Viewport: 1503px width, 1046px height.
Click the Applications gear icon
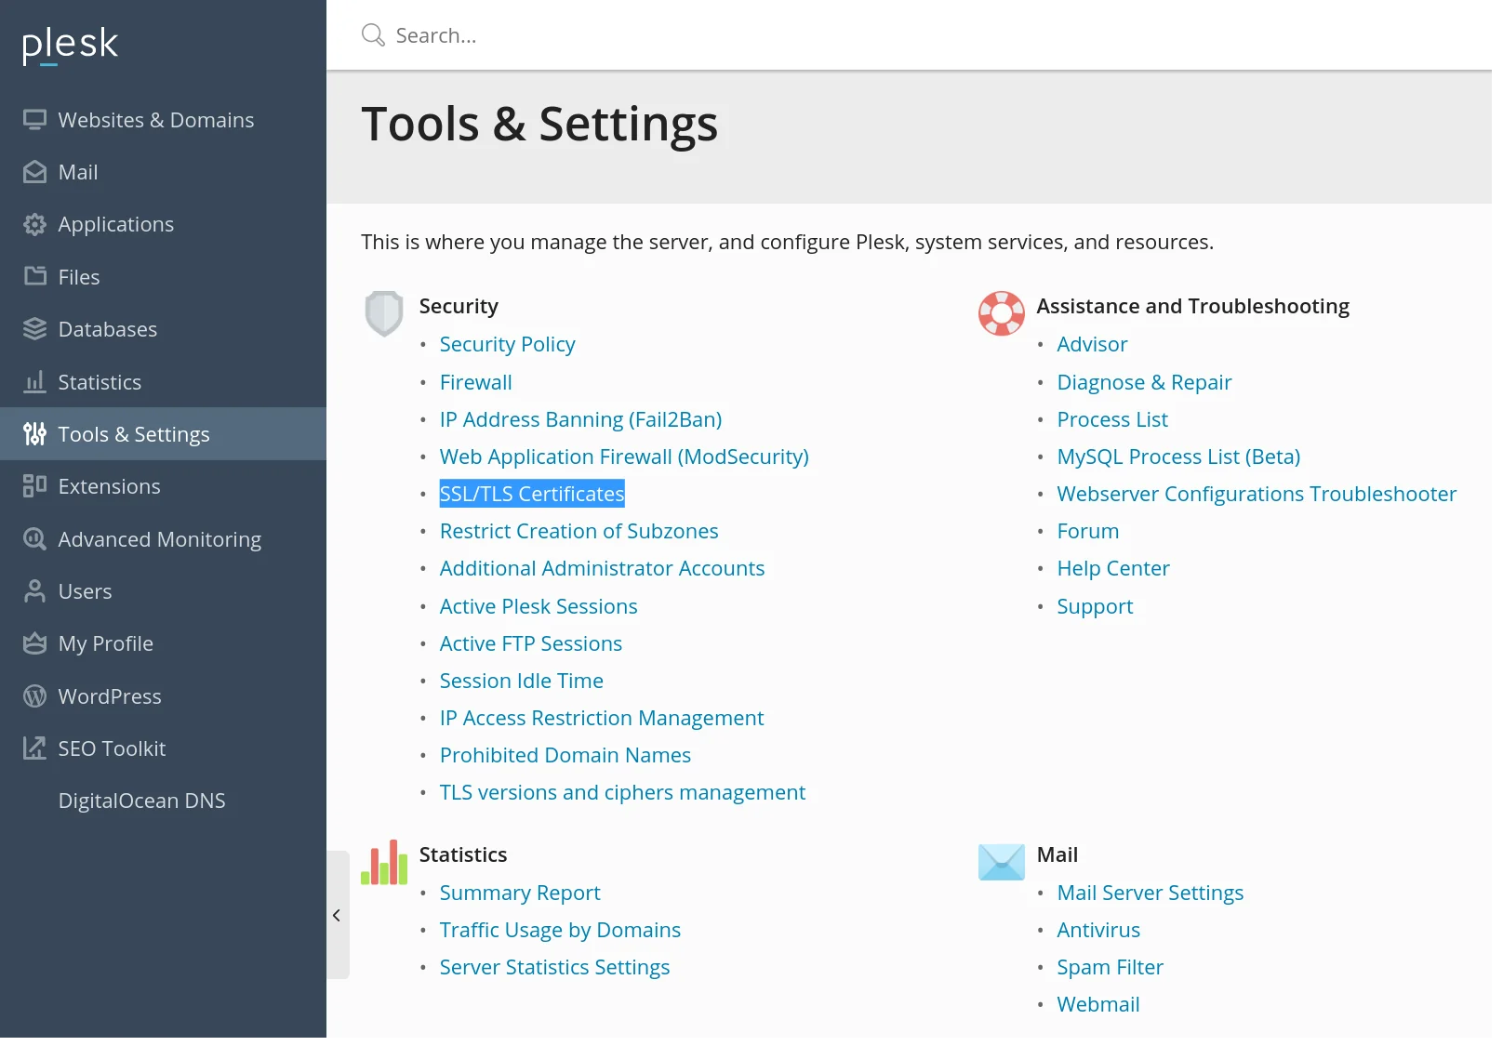coord(34,224)
